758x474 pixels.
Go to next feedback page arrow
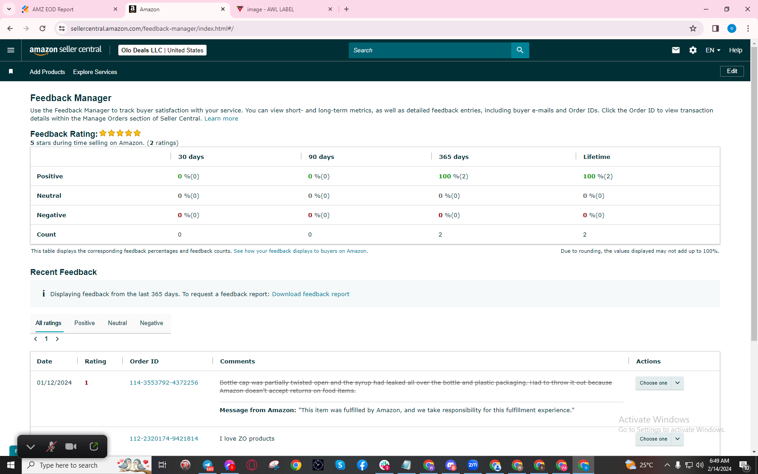point(57,339)
